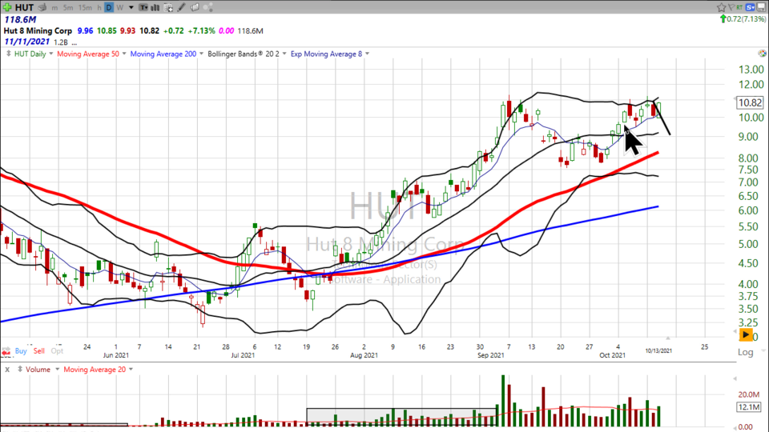Toggle the Log scale option

pos(745,352)
